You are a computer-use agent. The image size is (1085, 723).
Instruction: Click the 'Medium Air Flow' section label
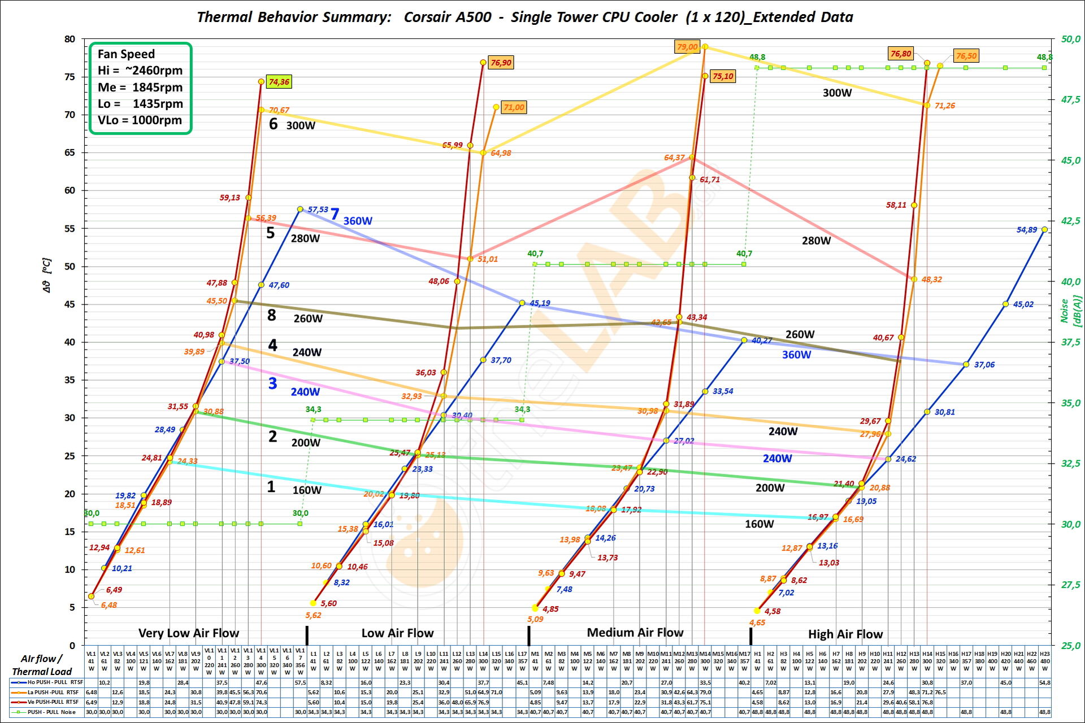click(x=635, y=633)
